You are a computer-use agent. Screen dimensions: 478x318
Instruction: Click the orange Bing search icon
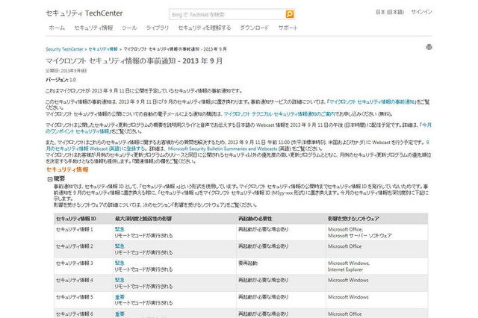[x=289, y=14]
